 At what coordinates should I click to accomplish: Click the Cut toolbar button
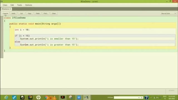click(x=21, y=13)
